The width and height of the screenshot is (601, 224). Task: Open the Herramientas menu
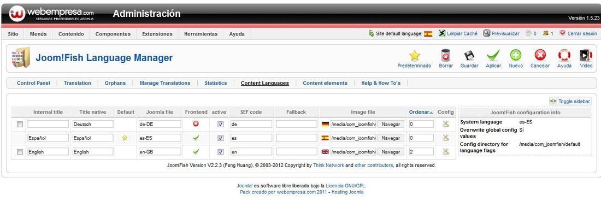point(201,34)
